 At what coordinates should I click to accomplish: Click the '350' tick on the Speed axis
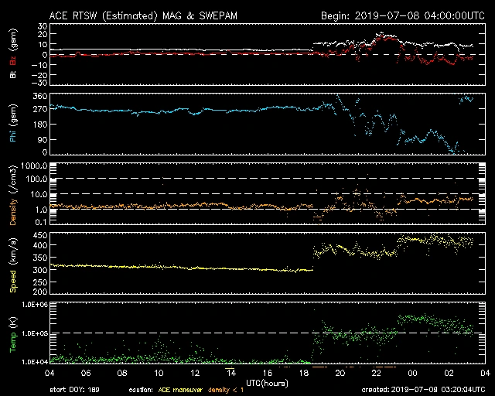click(40, 258)
